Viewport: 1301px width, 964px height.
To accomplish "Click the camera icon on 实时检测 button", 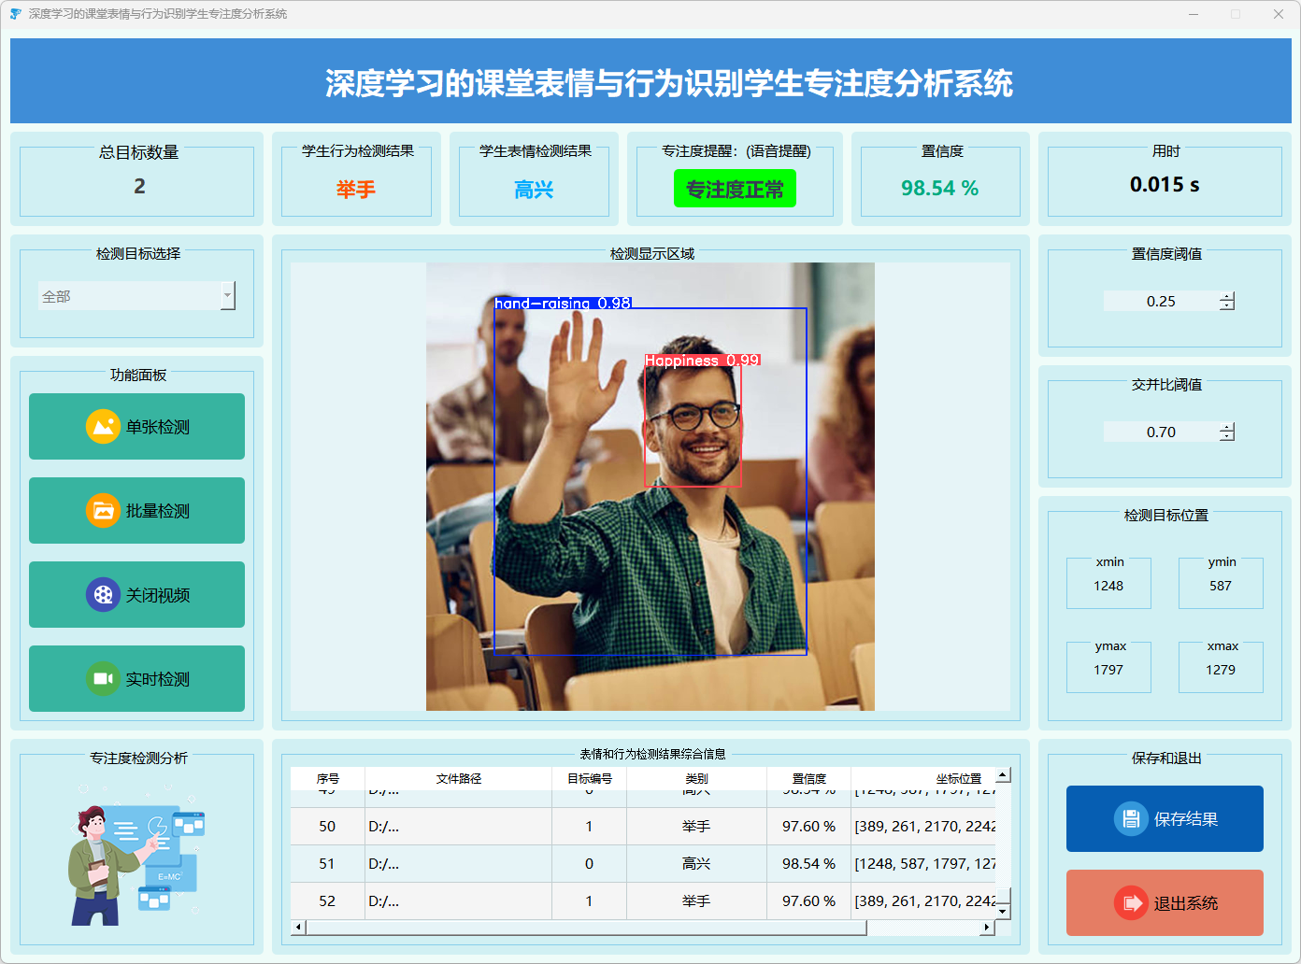I will 103,679.
